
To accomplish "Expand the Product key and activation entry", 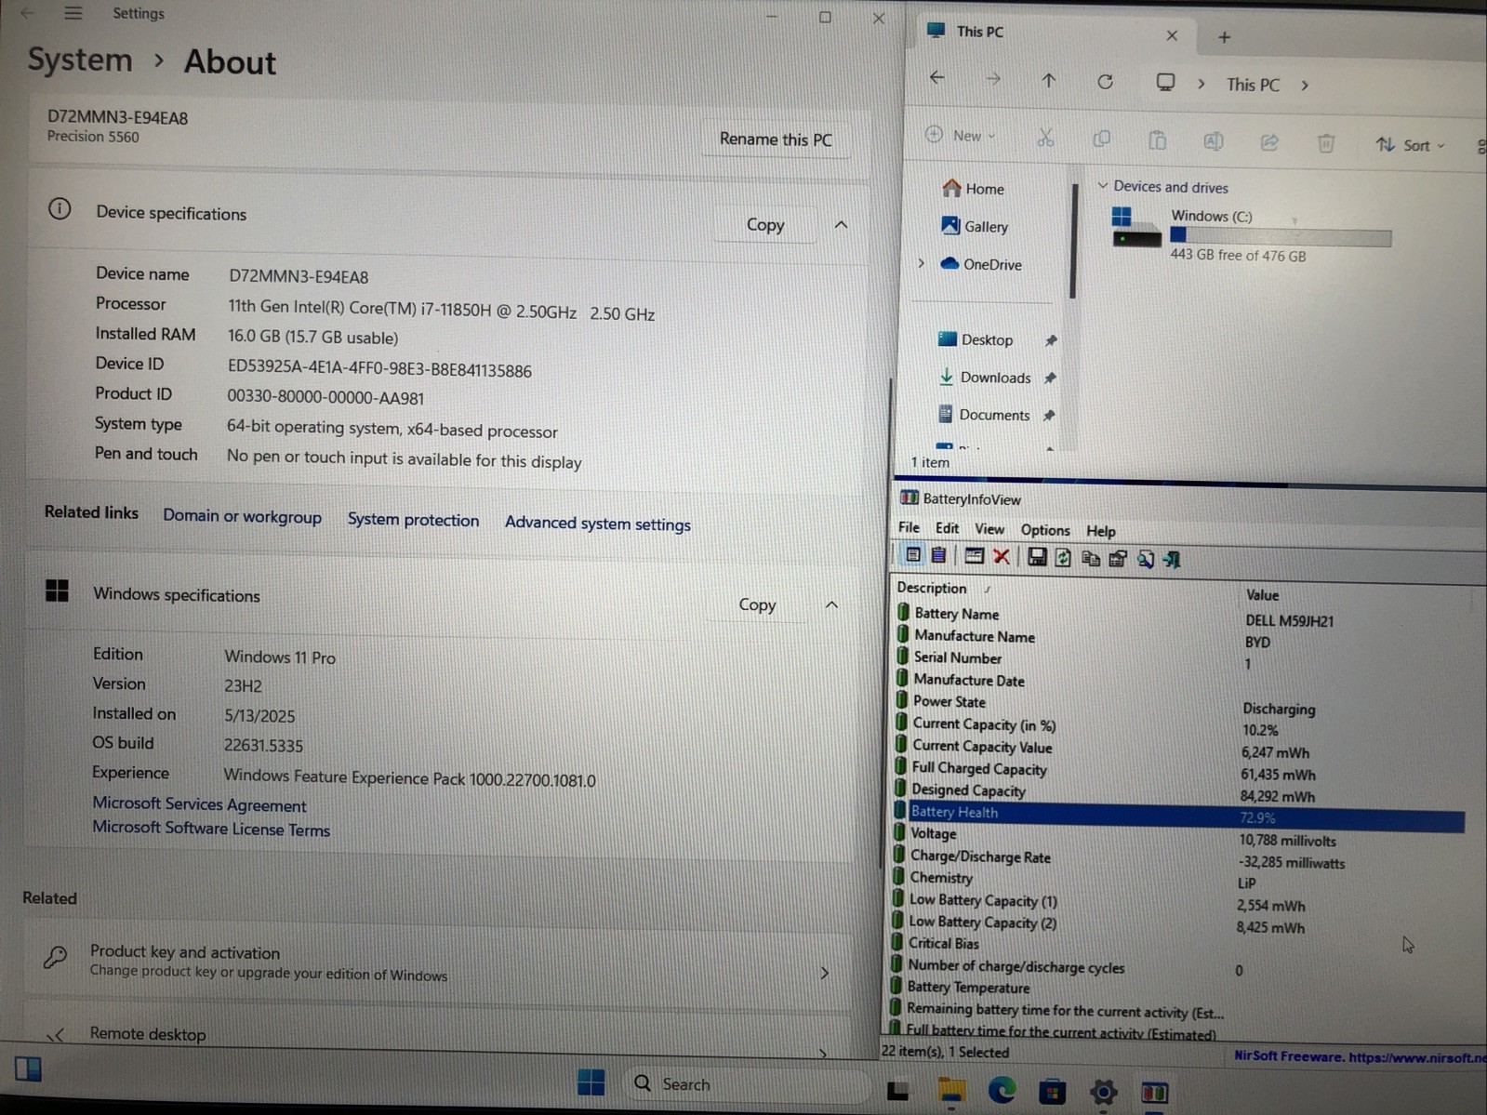I will point(824,973).
